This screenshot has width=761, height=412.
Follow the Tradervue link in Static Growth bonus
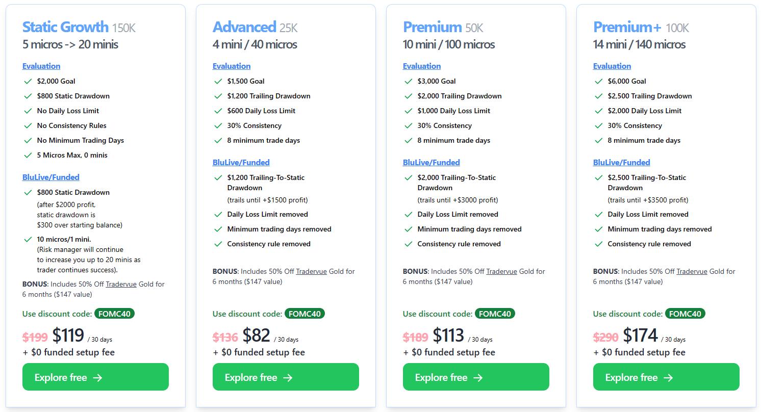(121, 284)
